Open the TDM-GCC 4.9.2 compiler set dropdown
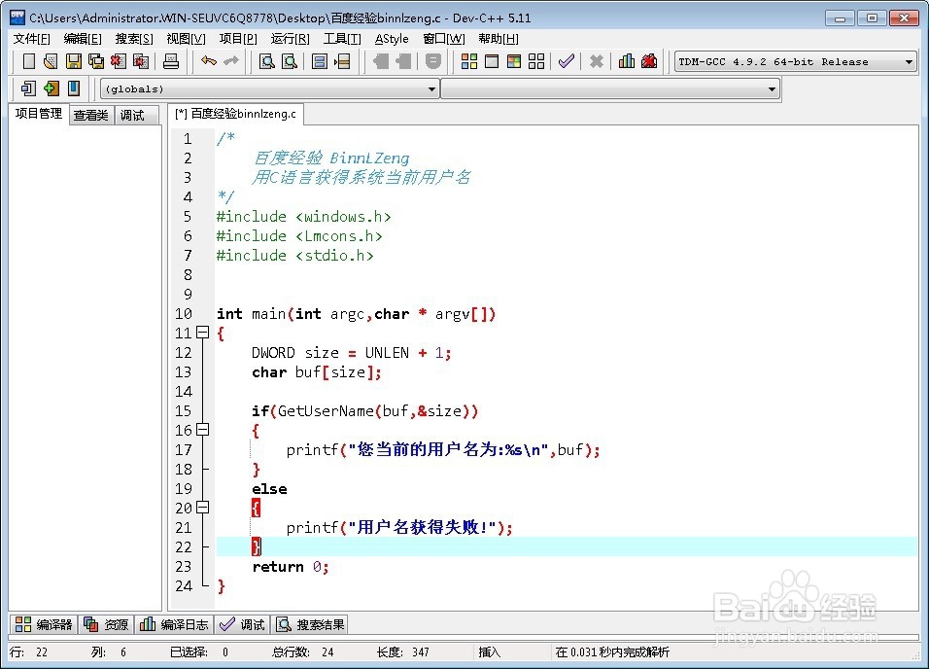Viewport: 929px width, 669px height. 796,61
